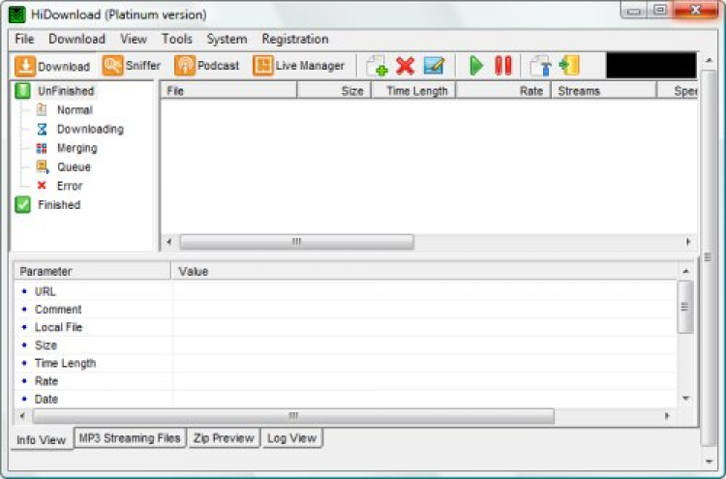
Task: Click info panel scroll up arrow
Action: pos(685,271)
